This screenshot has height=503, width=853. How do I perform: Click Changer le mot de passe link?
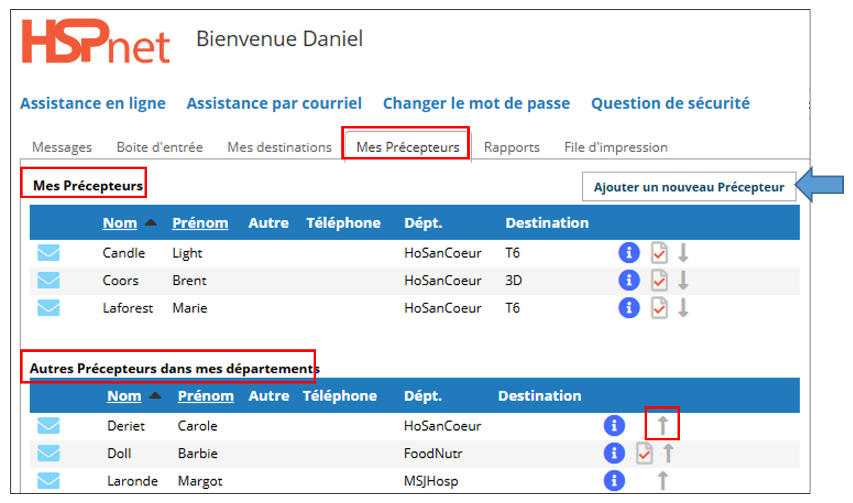point(476,103)
